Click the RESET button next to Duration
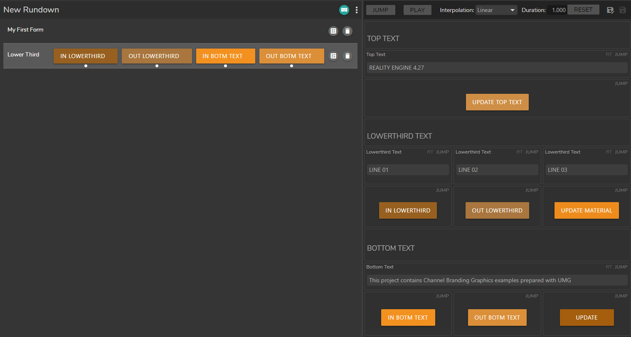Image resolution: width=631 pixels, height=337 pixels. click(x=583, y=10)
